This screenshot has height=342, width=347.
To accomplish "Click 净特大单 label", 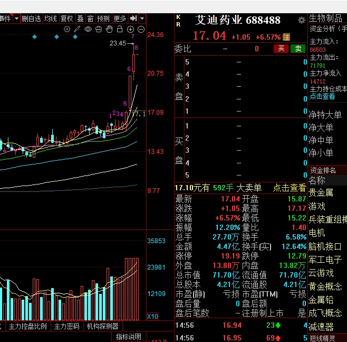I will click(325, 115).
